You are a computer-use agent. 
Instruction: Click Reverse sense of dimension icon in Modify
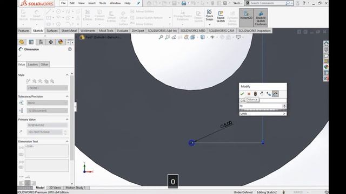coord(262,94)
